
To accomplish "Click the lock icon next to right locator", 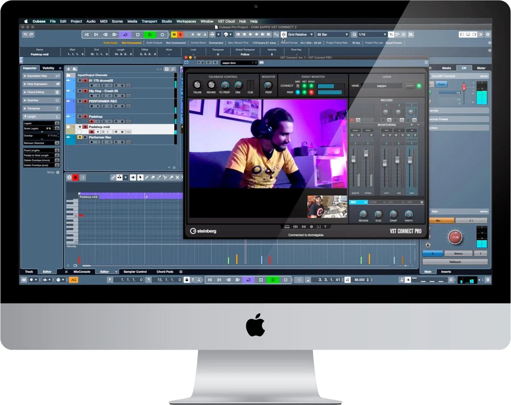I will click(187, 280).
